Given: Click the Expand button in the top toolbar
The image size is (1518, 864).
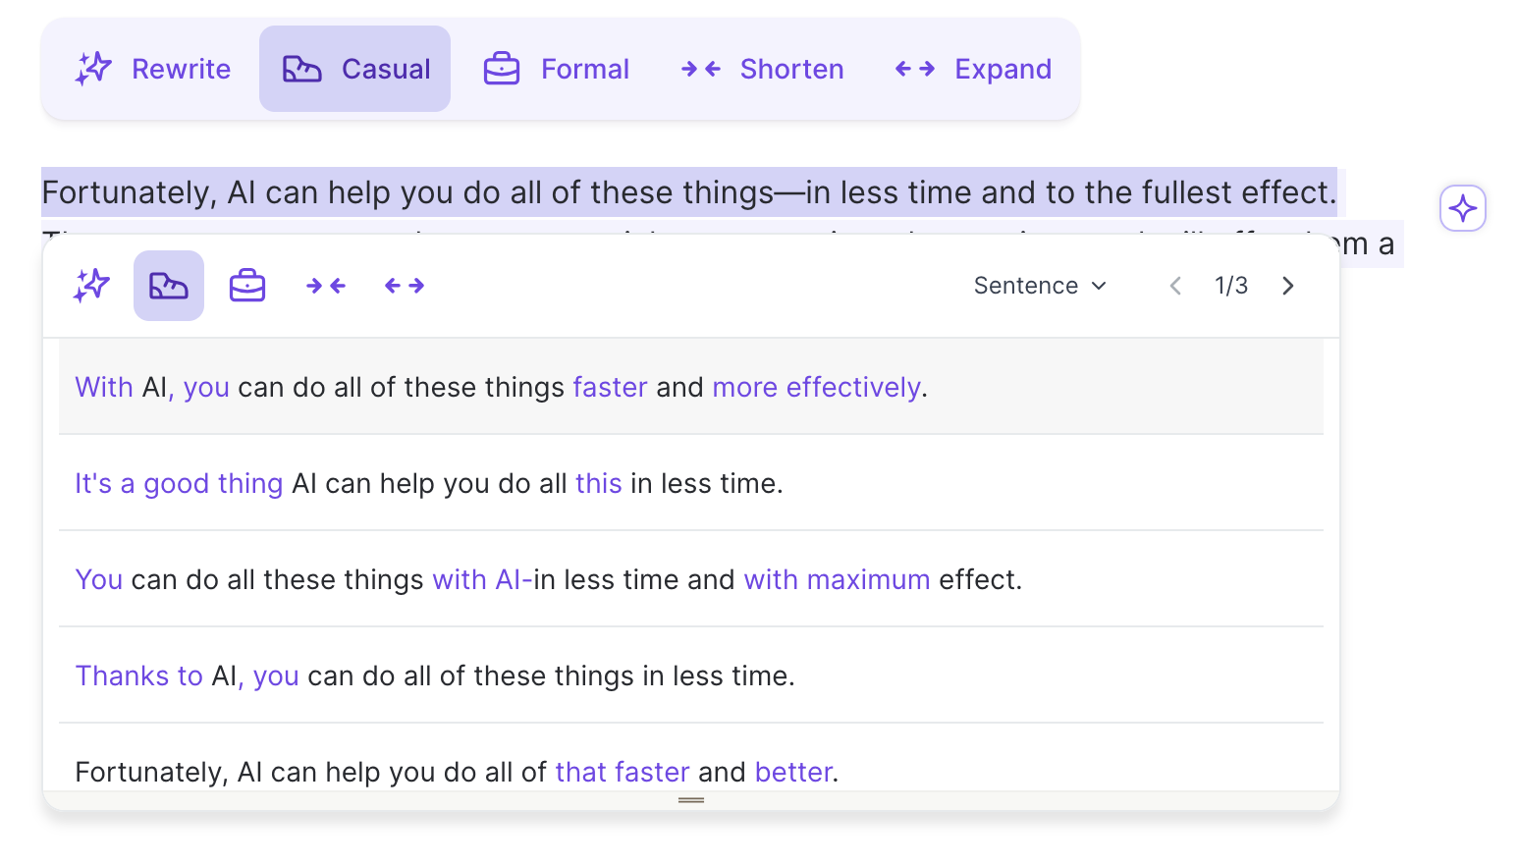Looking at the screenshot, I should coord(973,69).
